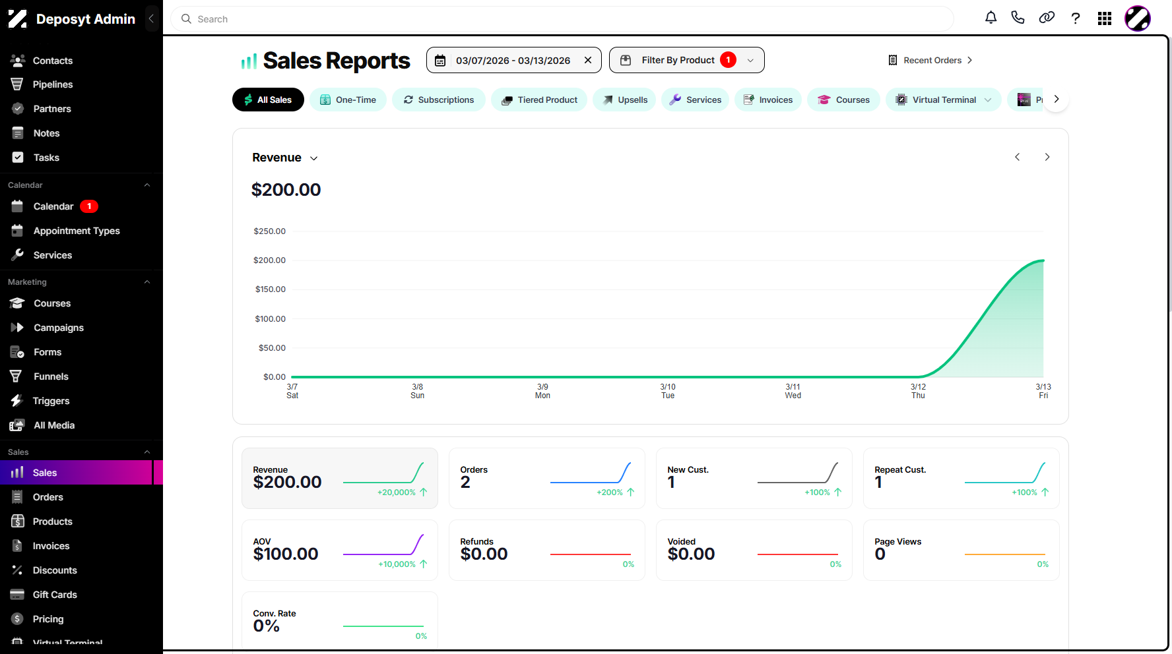
Task: Collapse the sidebar with the arrow
Action: 151,18
